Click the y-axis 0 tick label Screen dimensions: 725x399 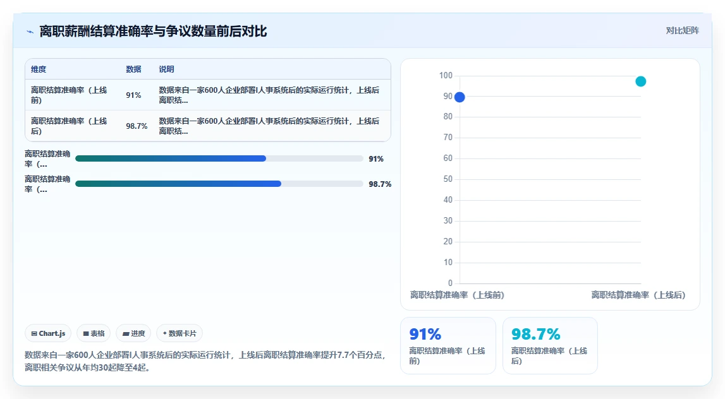450,283
